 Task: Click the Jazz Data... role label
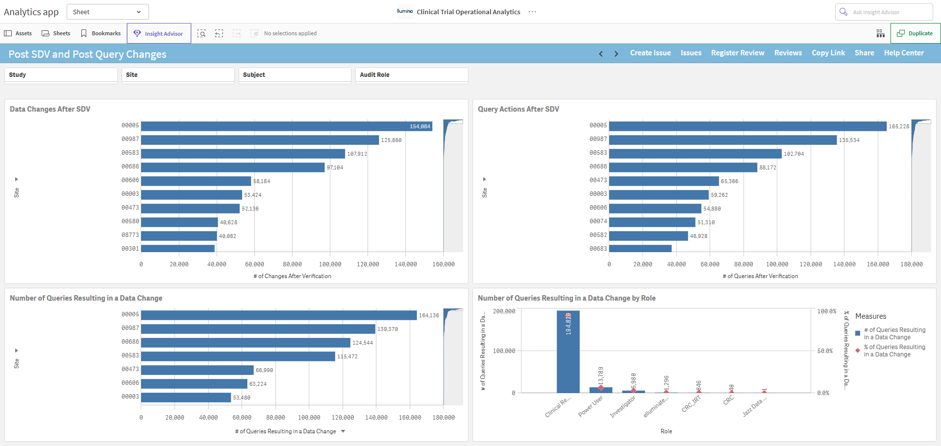pyautogui.click(x=754, y=406)
